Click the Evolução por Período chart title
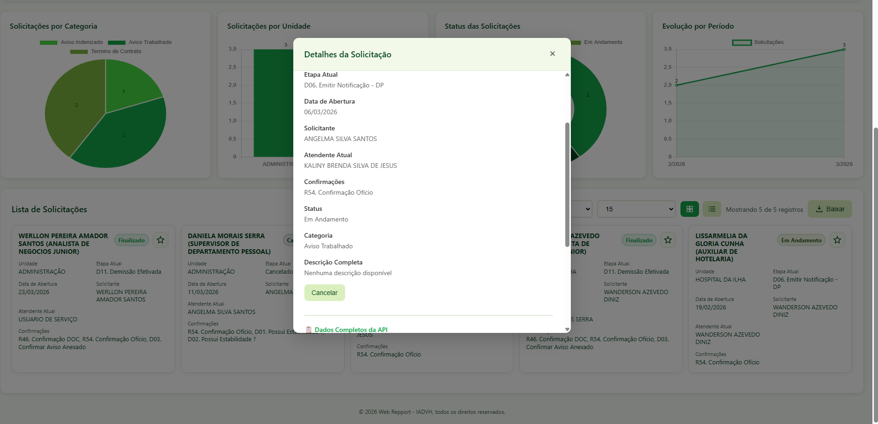 698,26
